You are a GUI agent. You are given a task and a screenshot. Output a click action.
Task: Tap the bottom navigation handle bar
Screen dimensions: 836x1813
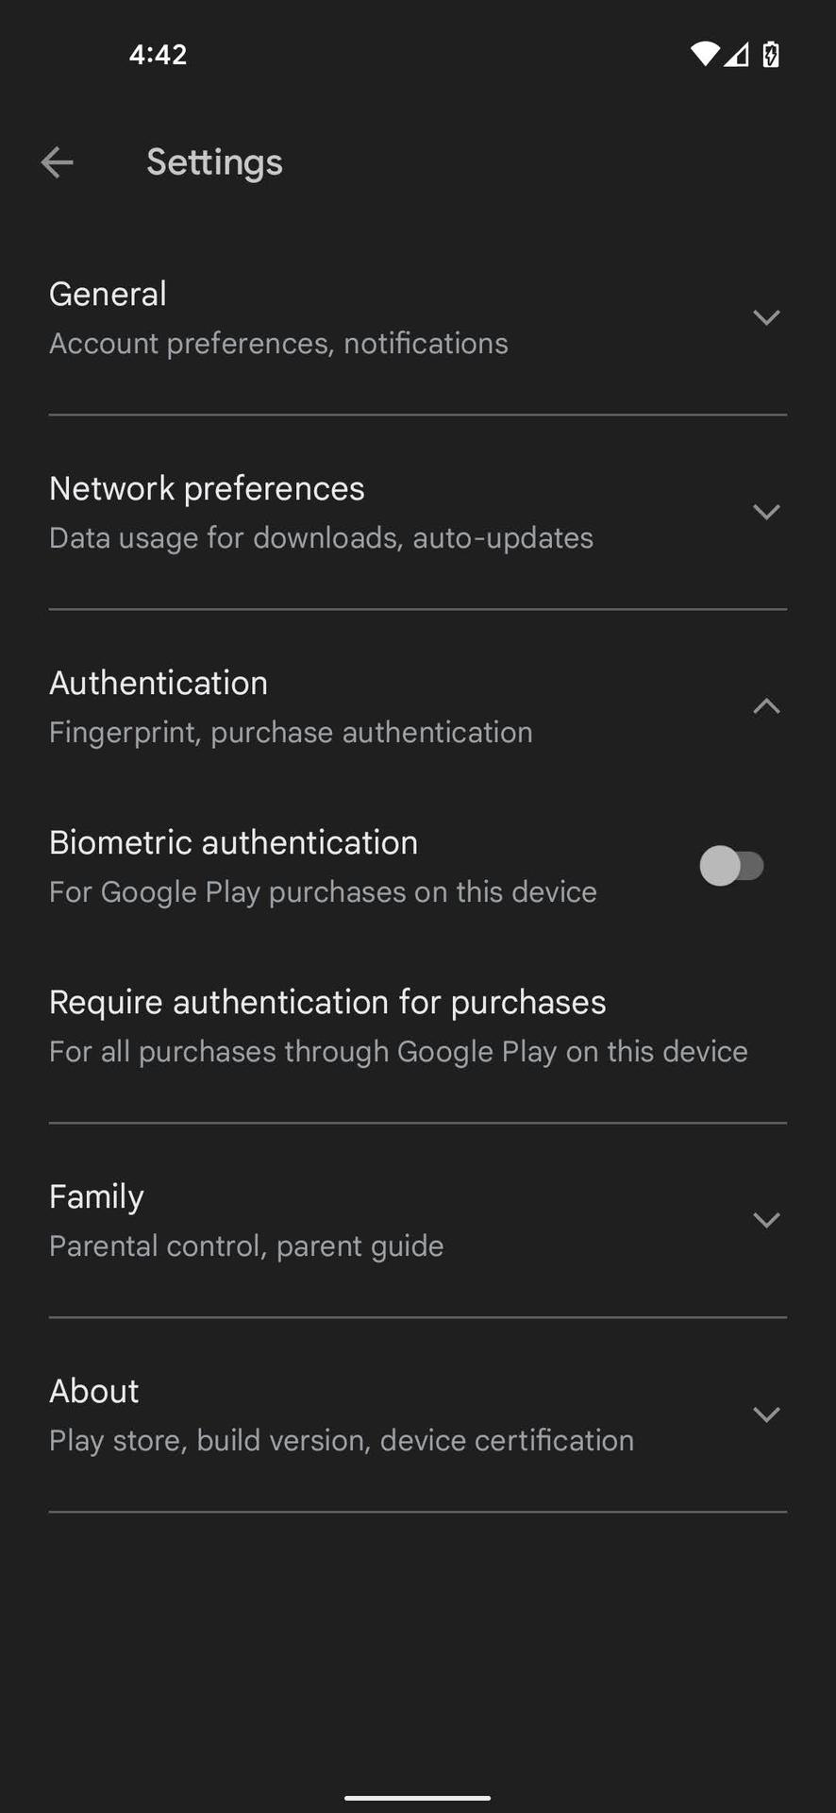click(x=417, y=1797)
